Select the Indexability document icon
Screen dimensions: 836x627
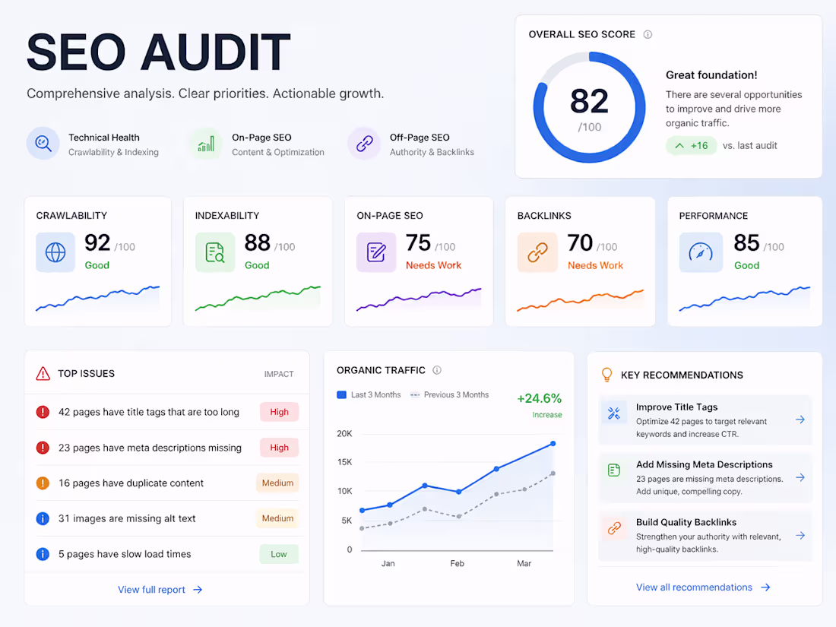click(216, 252)
